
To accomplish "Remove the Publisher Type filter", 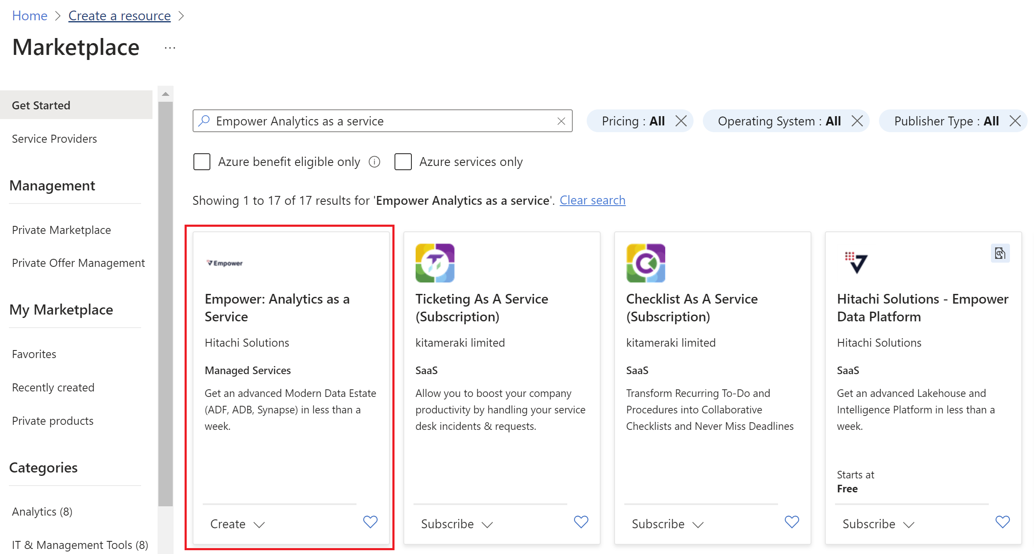I will click(1015, 121).
